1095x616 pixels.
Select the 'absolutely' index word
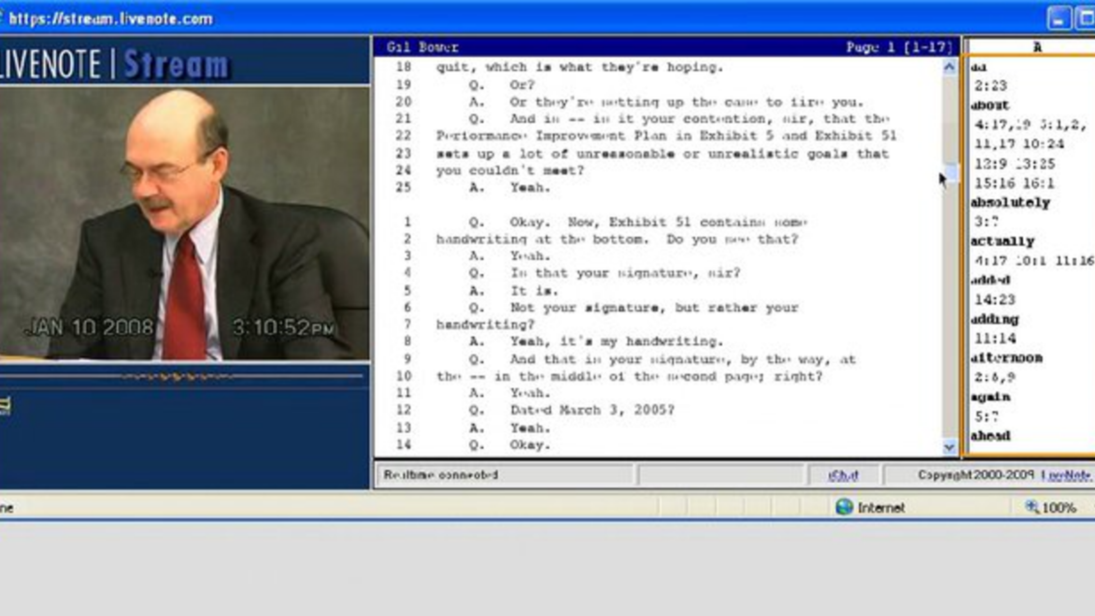(x=1010, y=203)
